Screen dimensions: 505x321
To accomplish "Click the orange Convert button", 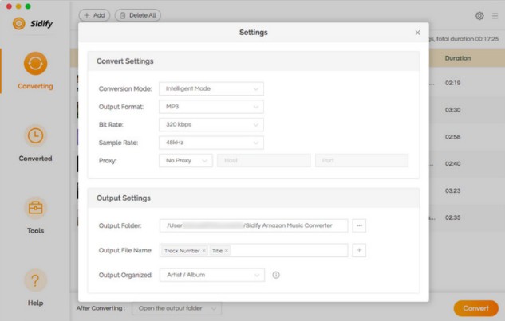I will coord(475,308).
